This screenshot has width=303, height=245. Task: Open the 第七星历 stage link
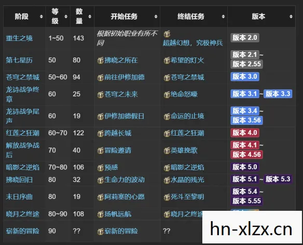click(x=19, y=60)
